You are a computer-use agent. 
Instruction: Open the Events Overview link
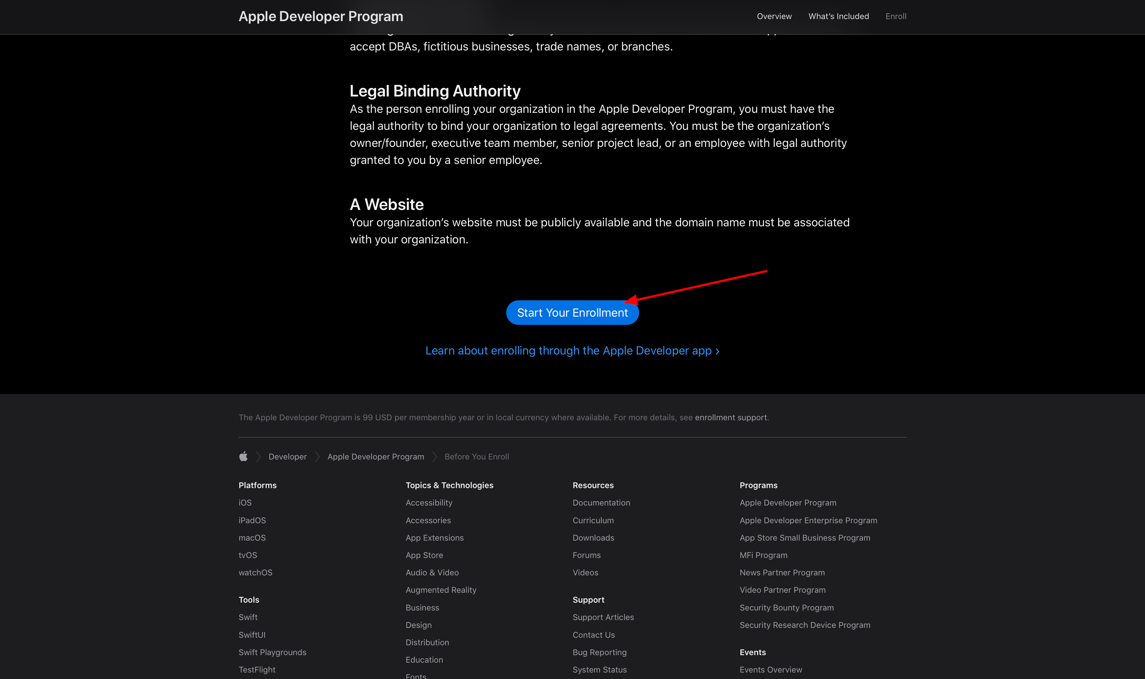[x=770, y=669]
